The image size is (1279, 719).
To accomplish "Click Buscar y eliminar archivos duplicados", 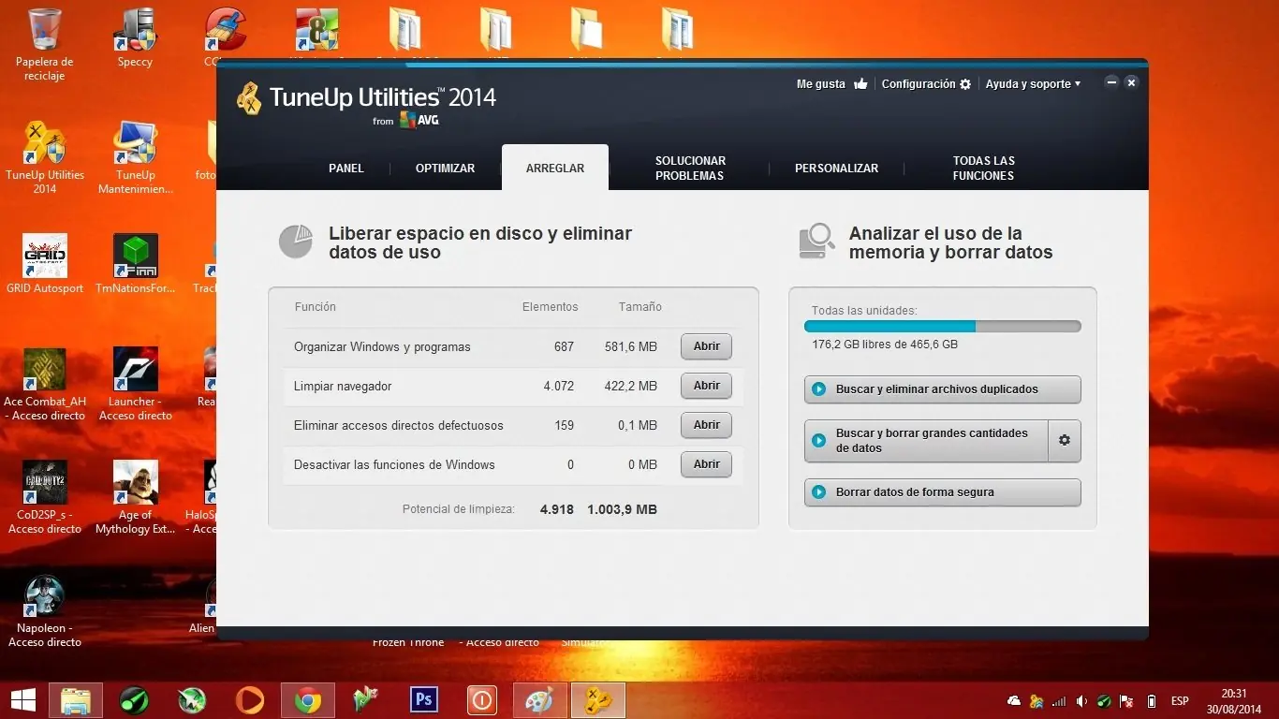I will [x=942, y=389].
